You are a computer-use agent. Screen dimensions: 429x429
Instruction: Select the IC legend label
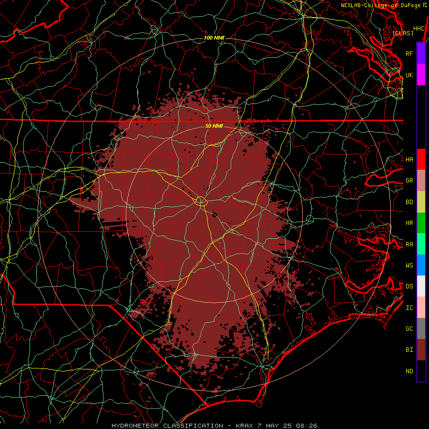409,308
